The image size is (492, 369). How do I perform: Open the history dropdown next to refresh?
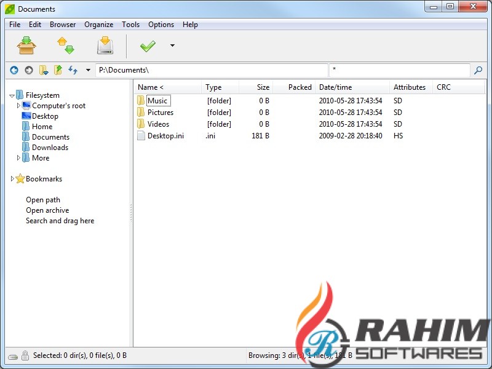(x=88, y=70)
